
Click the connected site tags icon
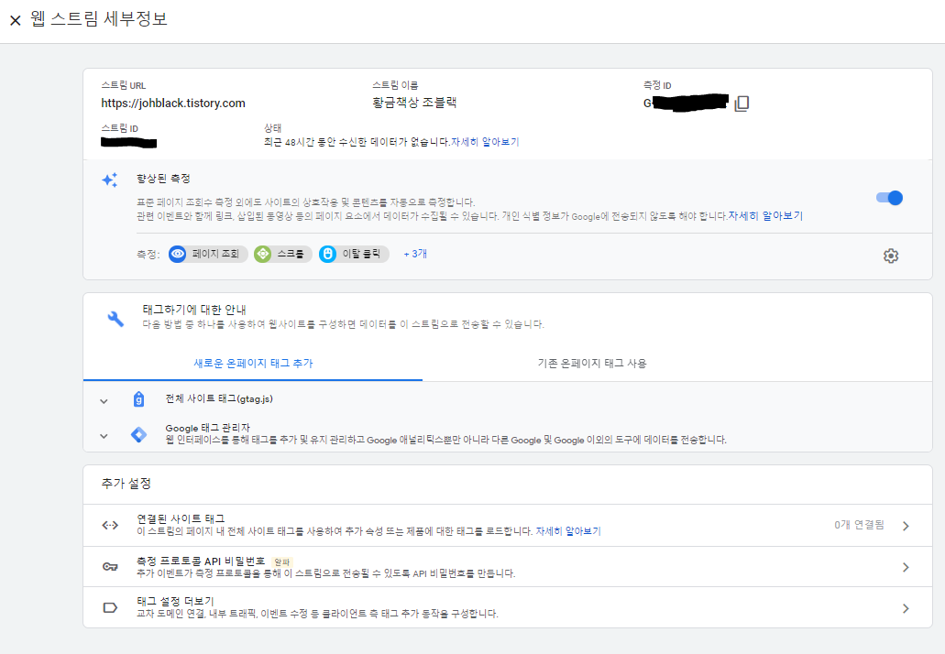tap(110, 525)
